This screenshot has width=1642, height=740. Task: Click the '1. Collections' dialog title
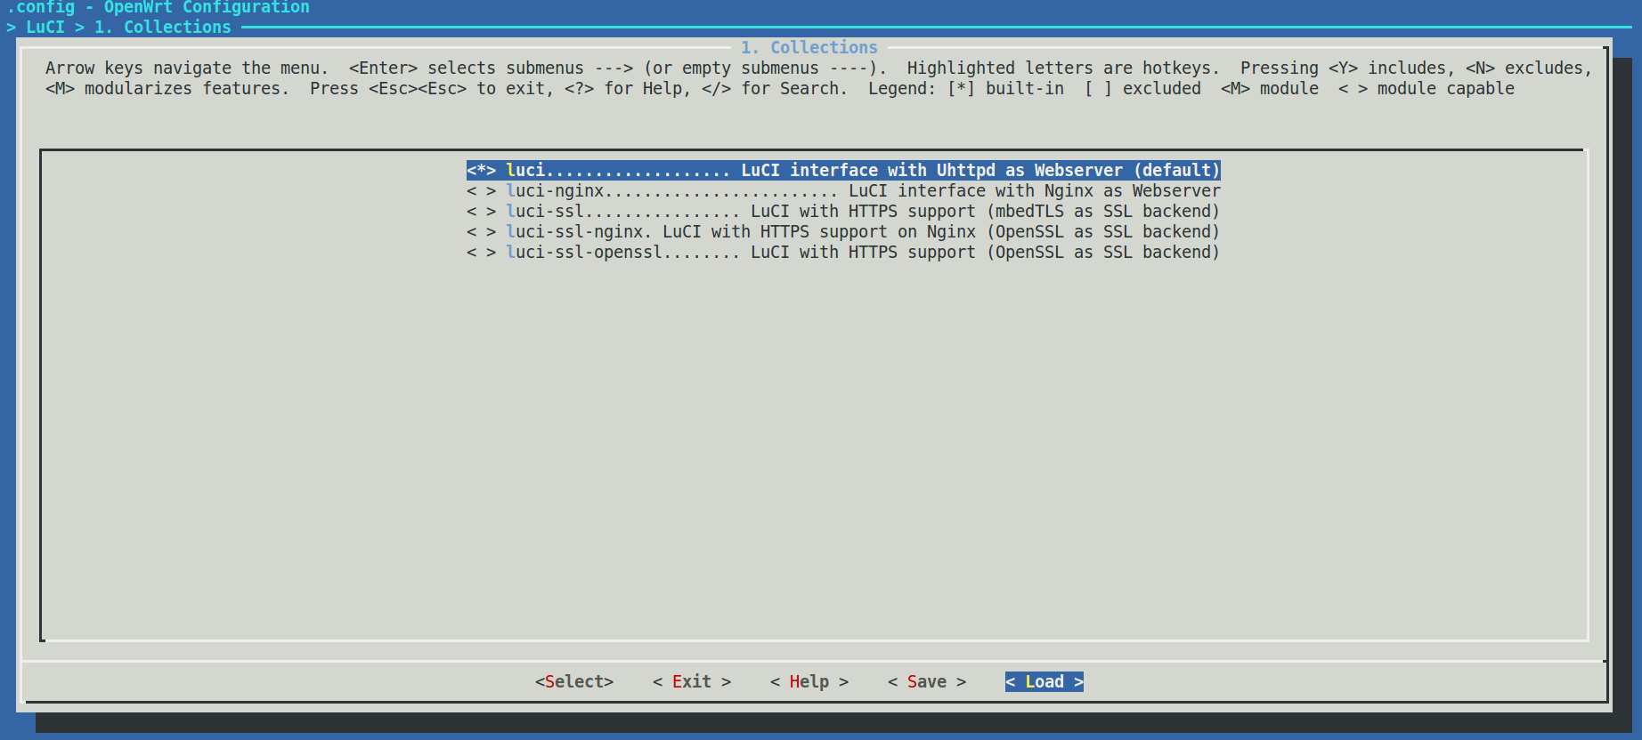pos(809,47)
